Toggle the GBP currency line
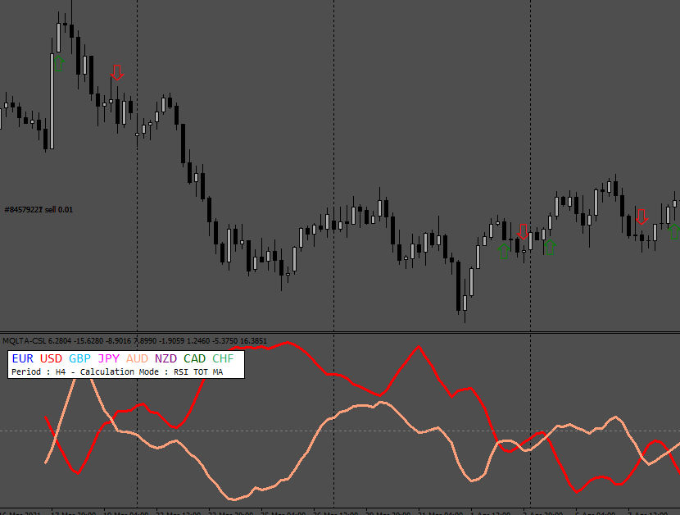This screenshot has height=515, width=680. [79, 358]
